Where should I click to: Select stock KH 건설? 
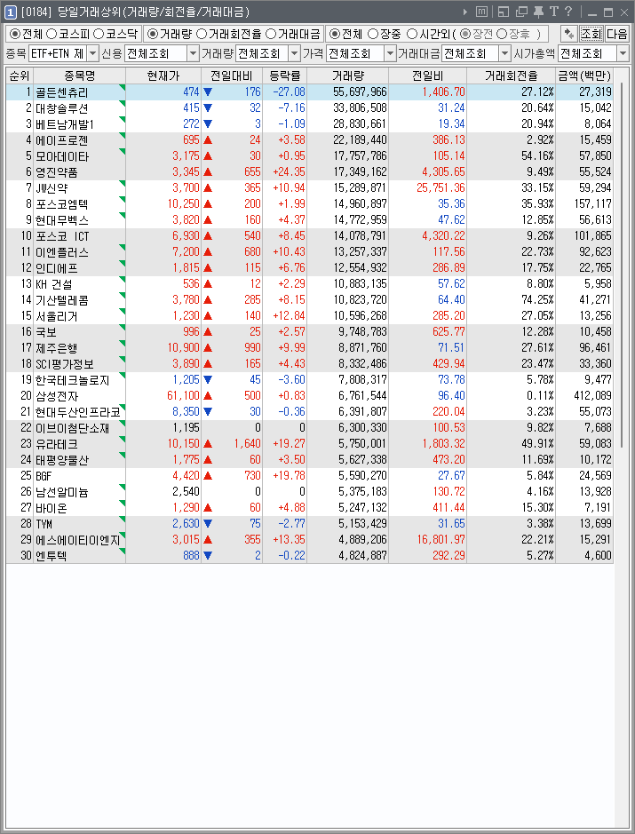pos(53,284)
